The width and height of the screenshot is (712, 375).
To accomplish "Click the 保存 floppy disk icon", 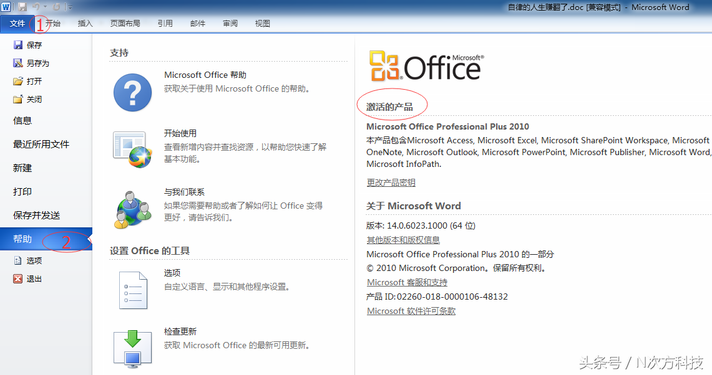I will click(18, 44).
